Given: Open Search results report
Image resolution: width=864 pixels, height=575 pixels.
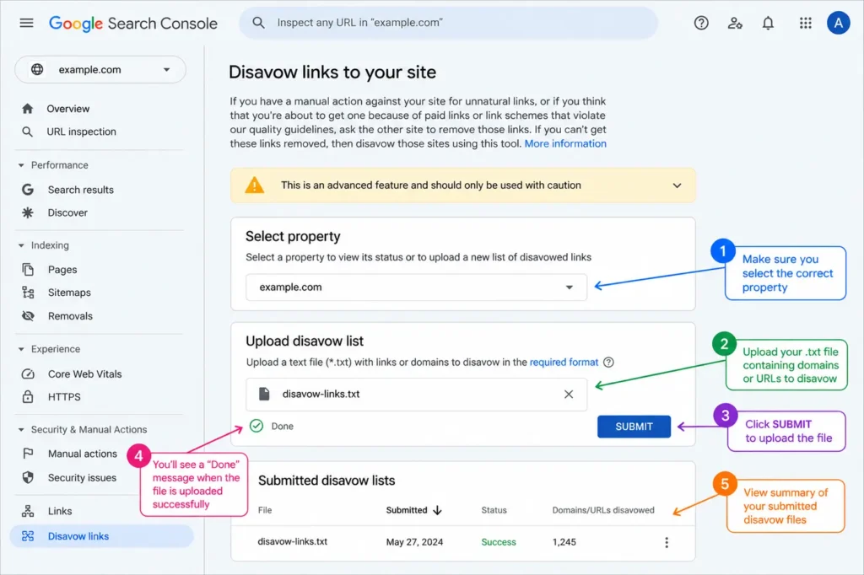Looking at the screenshot, I should click(x=80, y=190).
